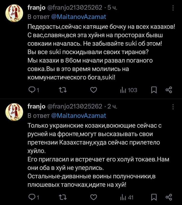Open the '2 ч.' timestamp of bottom tweet
This screenshot has width=182, height=205.
[112, 106]
